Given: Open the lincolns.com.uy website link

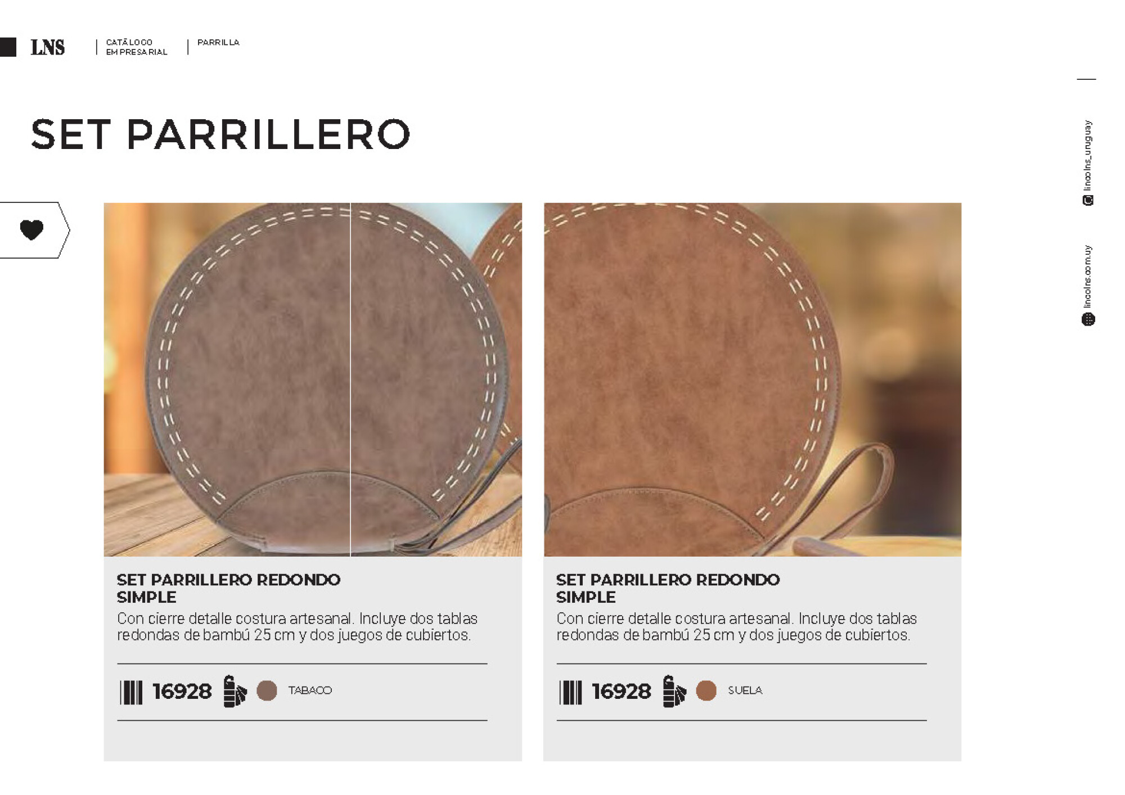Looking at the screenshot, I should [x=1087, y=276].
